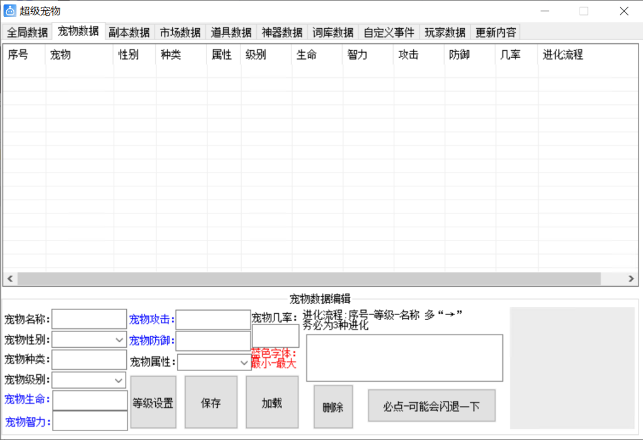The height and width of the screenshot is (440, 643).
Task: Select the 神器数据 tab
Action: tap(282, 33)
